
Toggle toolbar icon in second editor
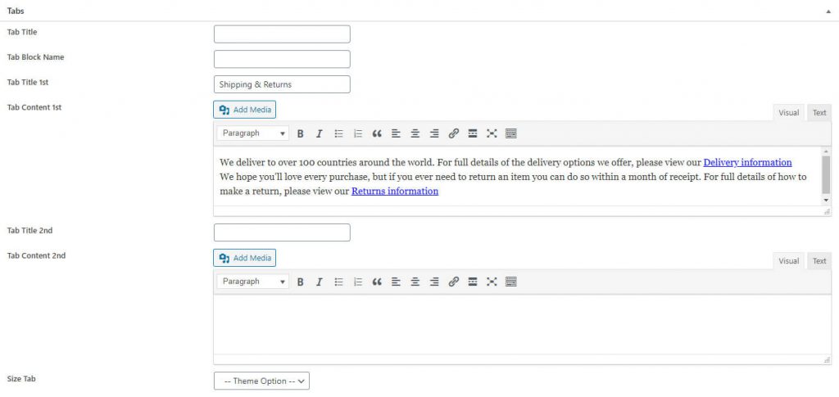click(x=511, y=282)
